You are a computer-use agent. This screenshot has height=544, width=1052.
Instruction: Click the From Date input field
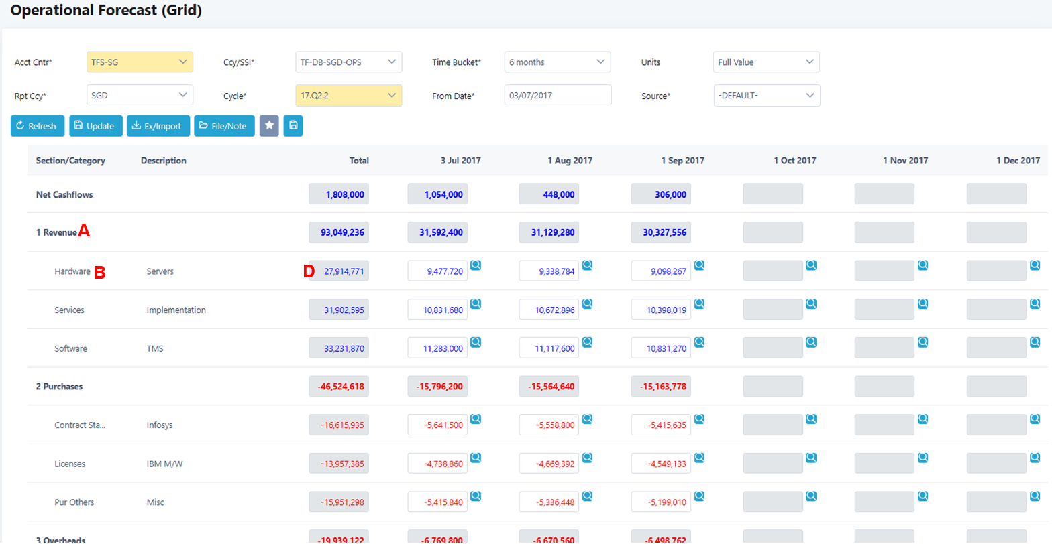(558, 95)
